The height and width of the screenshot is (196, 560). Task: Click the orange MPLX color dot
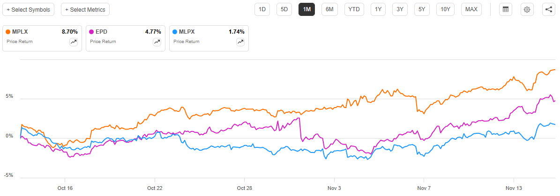coord(8,32)
